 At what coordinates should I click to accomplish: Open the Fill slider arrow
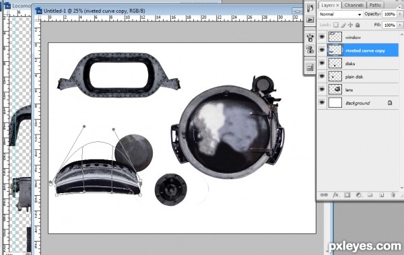(400, 25)
